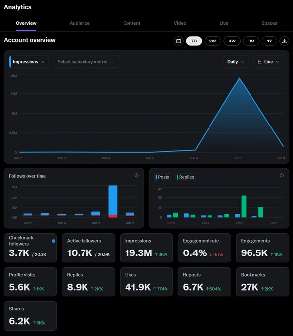Open the Likes 41.9K card
The height and width of the screenshot is (336, 293).
tap(146, 282)
